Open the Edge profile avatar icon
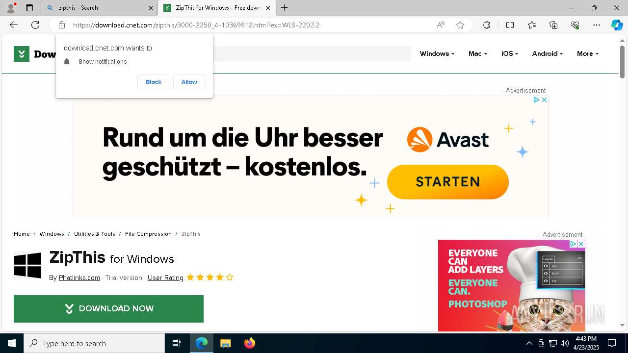Screen dimensions: 628x353 [x=10, y=7]
